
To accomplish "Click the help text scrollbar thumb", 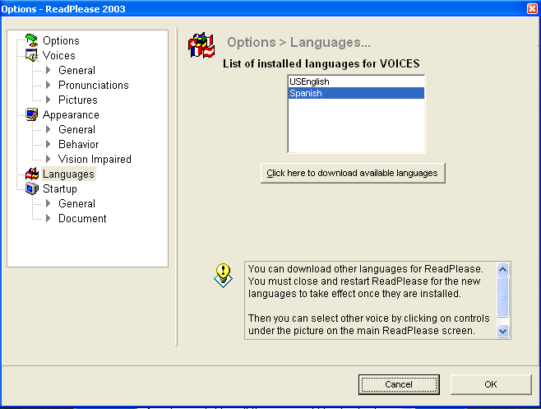I will click(502, 297).
